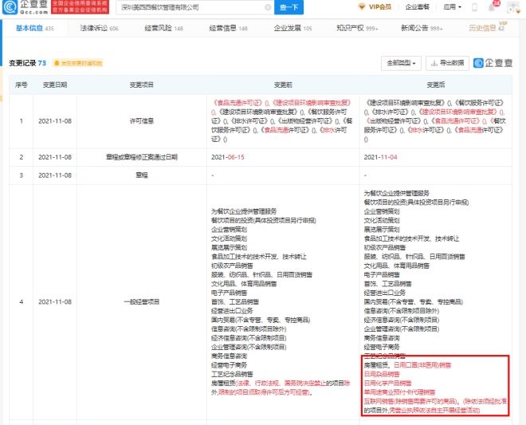Click the 导出数据 export icon button
Image resolution: width=526 pixels, height=425 pixels.
(x=448, y=62)
